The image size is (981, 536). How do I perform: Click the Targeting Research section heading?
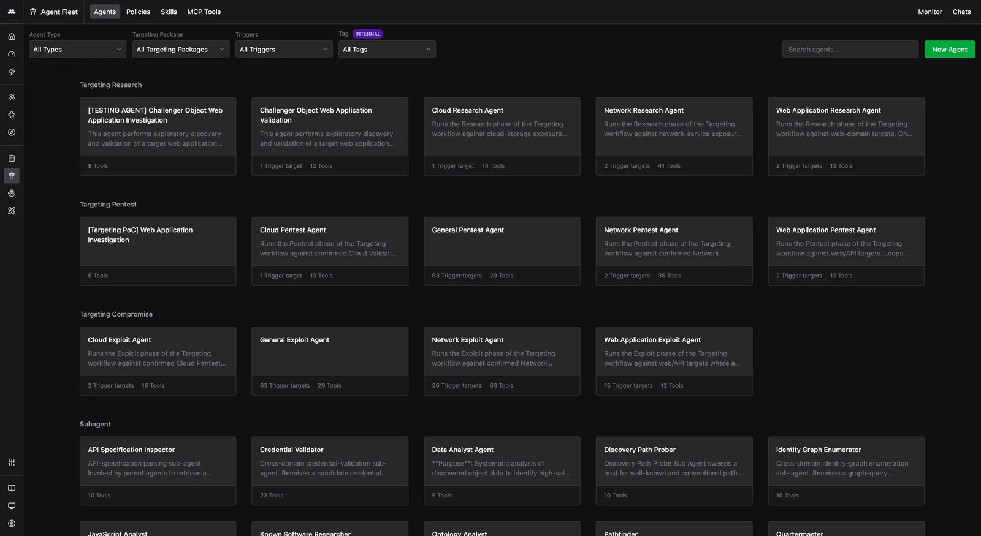110,85
